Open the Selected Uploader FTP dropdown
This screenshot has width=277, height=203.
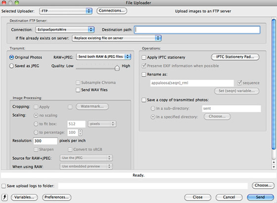click(x=66, y=11)
